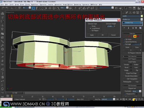Viewport: 144px width, 108px height.
Task: Select Border sub-object level icon
Action: pyautogui.click(x=132, y=36)
